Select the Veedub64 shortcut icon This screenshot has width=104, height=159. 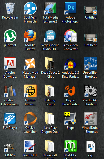point(91,91)
